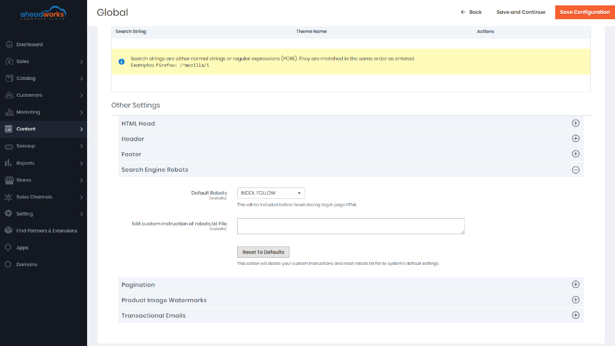Expand the Customers menu chevron

(x=82, y=96)
